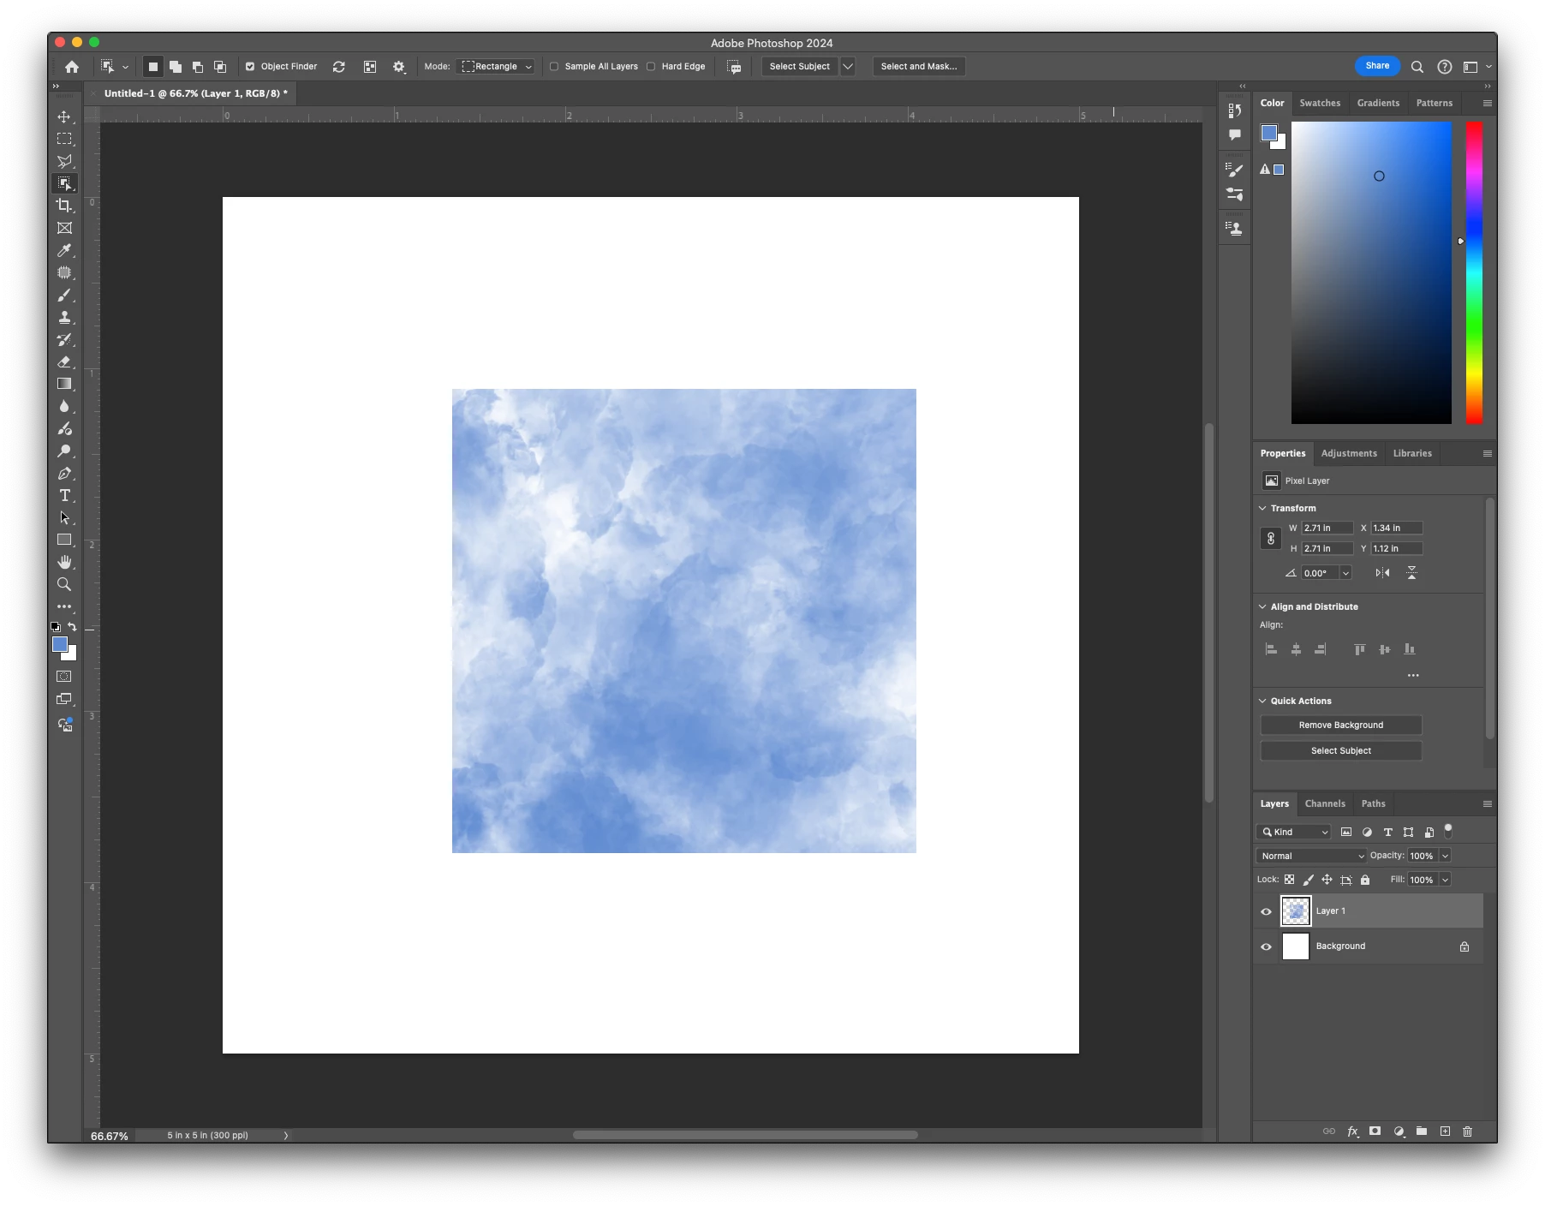Select the Horizontal Type tool
Viewport: 1545px width, 1206px height.
(64, 495)
